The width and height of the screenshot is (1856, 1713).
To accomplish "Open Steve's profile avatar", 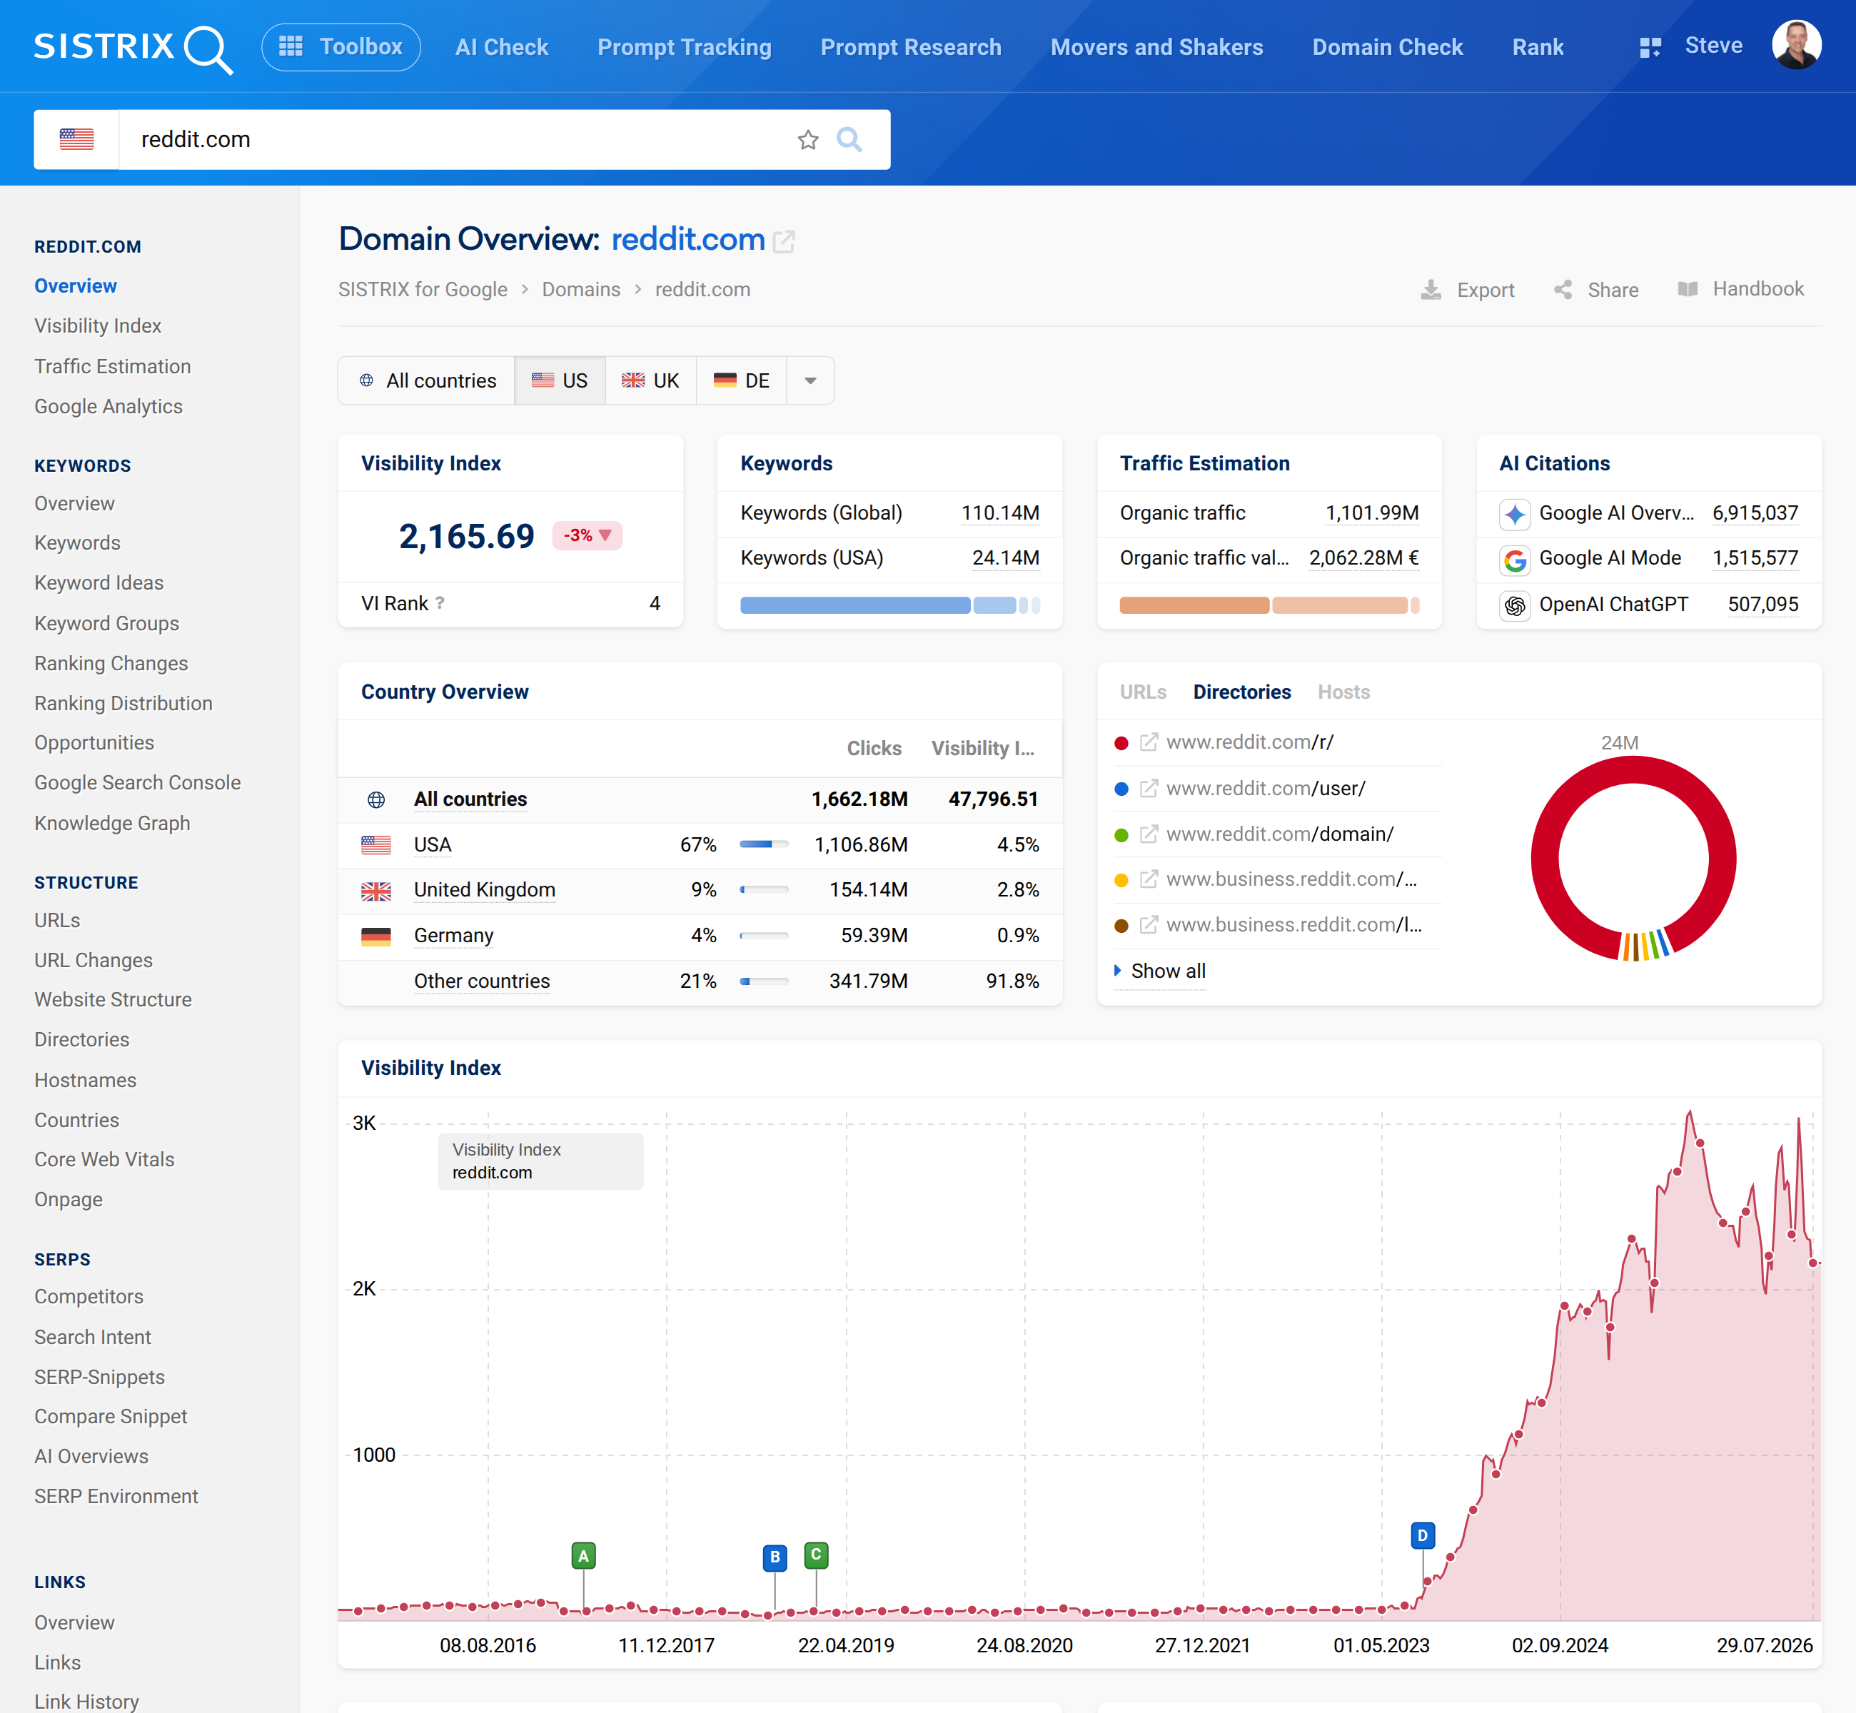I will click(x=1796, y=46).
